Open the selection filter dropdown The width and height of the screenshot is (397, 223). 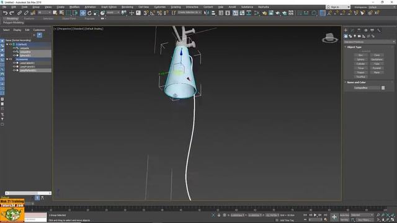(x=44, y=12)
